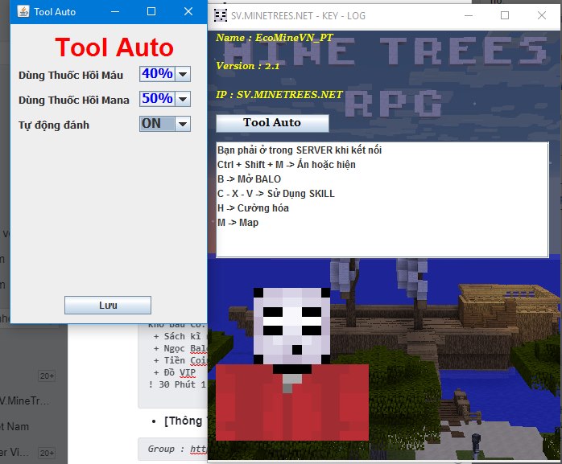Viewport: 562px width, 464px height.
Task: Click the log line 'B -> Mở BALO'
Action: 249,179
